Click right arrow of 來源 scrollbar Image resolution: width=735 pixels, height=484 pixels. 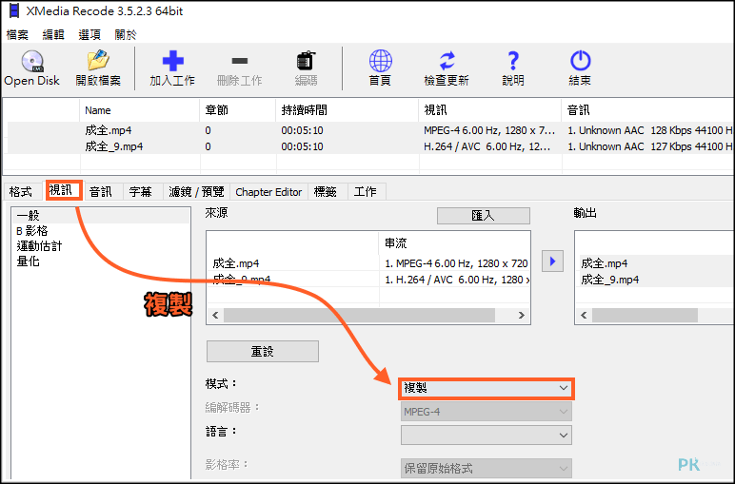[521, 316]
